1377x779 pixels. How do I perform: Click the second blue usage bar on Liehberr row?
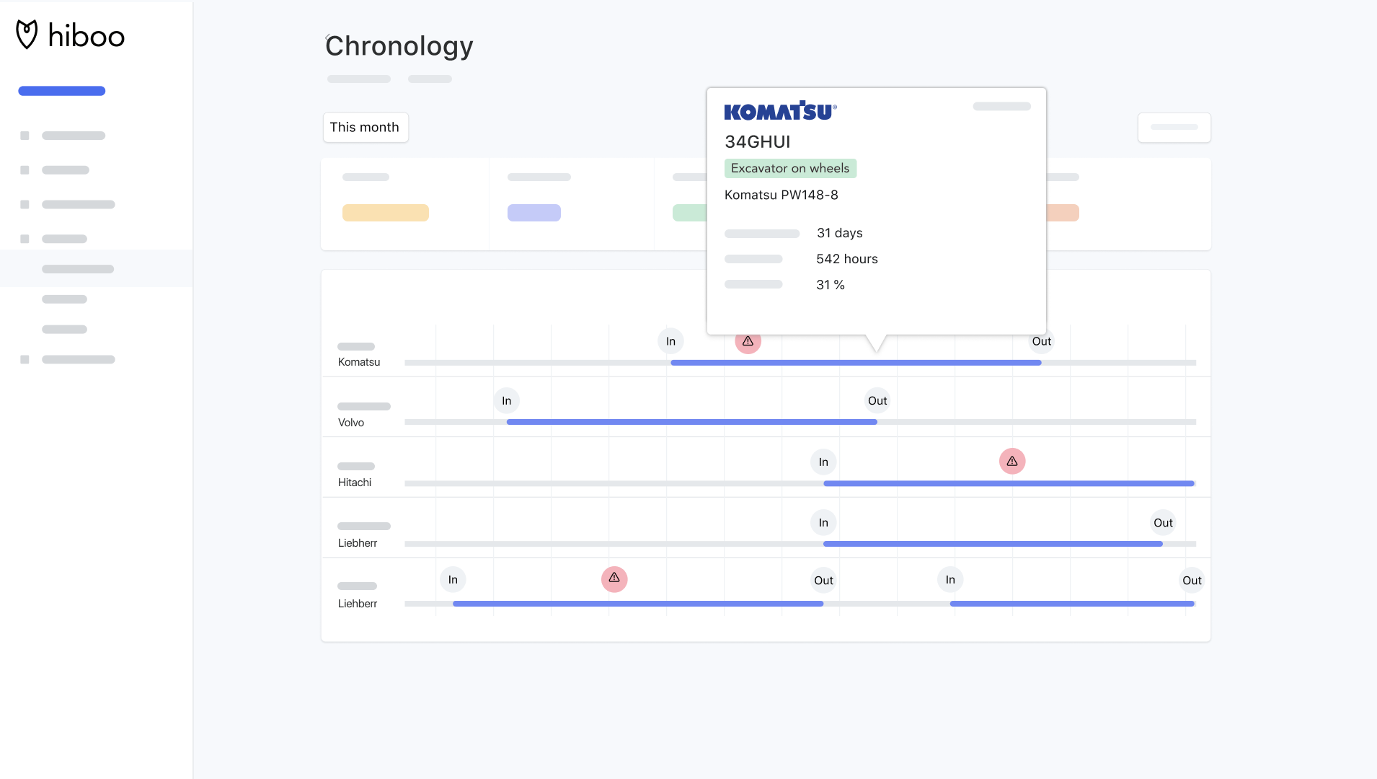click(1072, 604)
